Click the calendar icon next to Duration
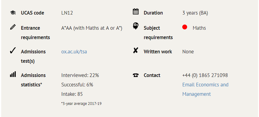Image resolution: width=259 pixels, height=117 pixels. coord(136,12)
